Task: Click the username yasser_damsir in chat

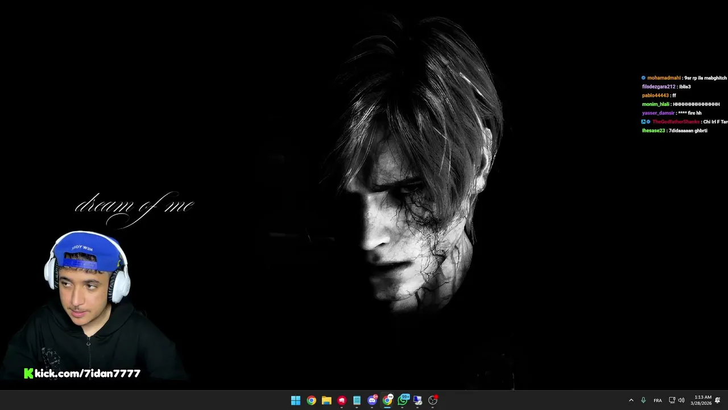Action: [x=658, y=113]
